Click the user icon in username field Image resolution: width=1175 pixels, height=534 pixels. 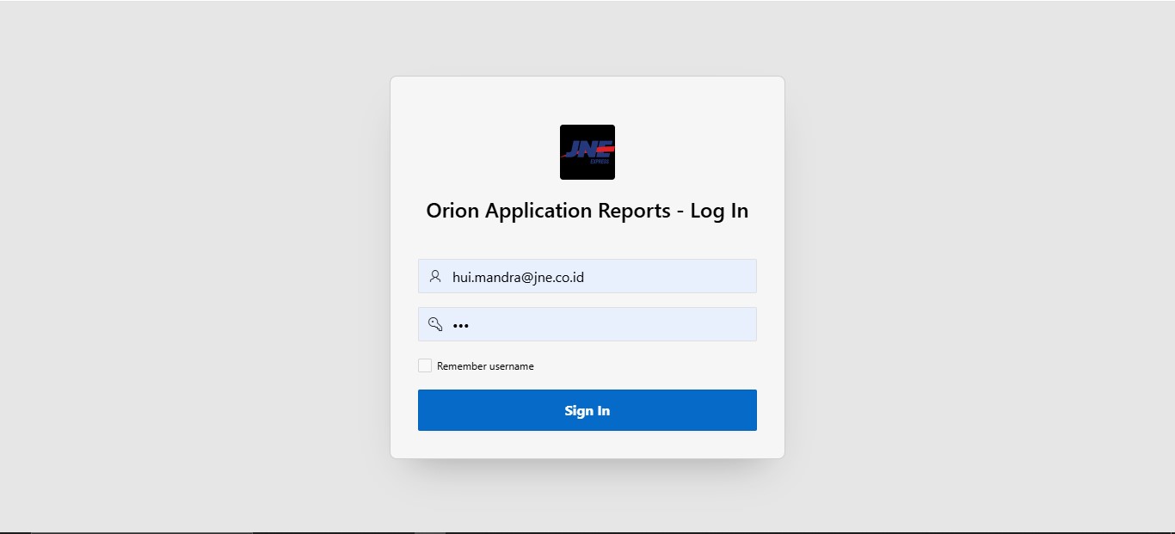click(x=435, y=276)
